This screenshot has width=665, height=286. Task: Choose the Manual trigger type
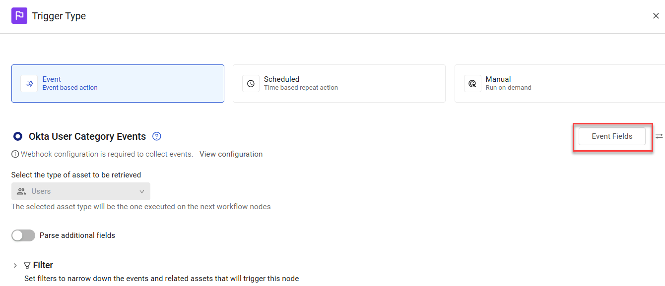tap(560, 84)
